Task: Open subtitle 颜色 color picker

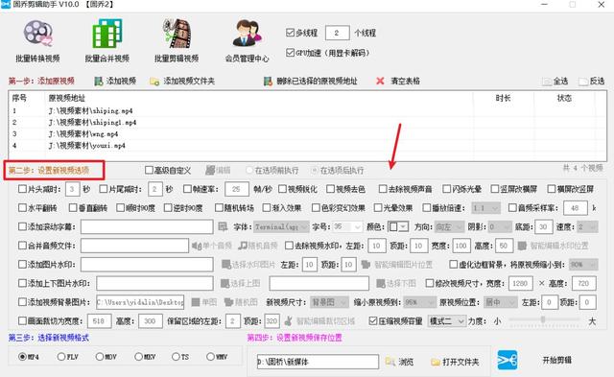Action: pos(398,226)
